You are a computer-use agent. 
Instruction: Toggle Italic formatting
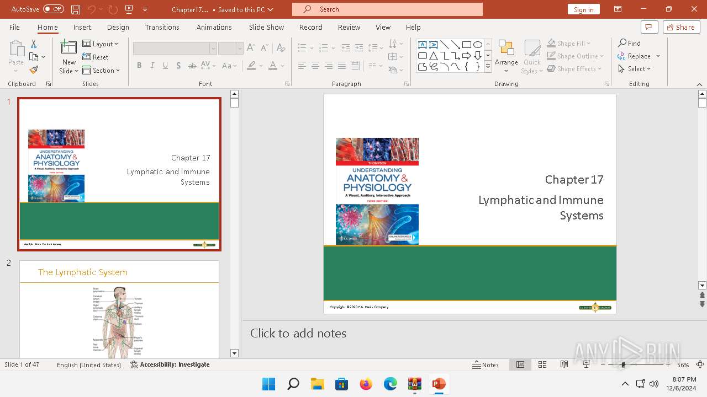point(152,66)
